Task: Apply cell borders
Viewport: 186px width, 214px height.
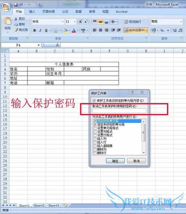Action: click(x=56, y=30)
